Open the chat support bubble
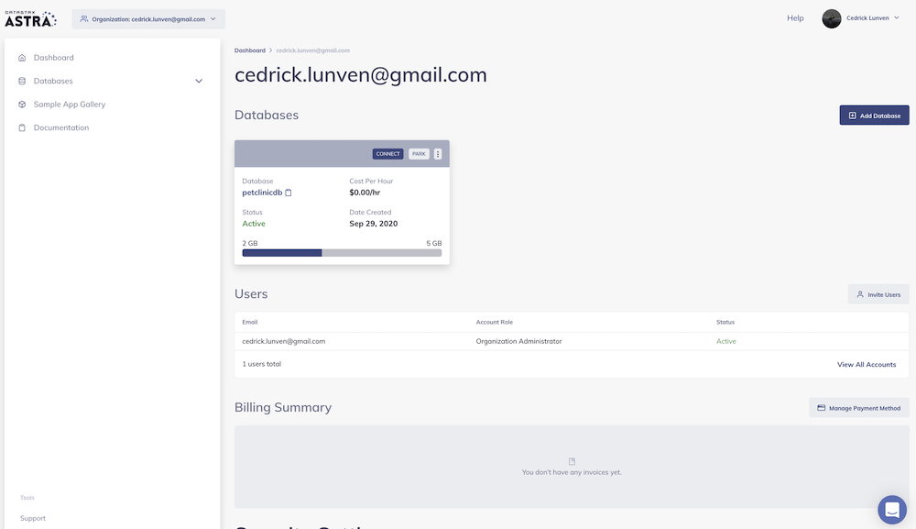Image resolution: width=916 pixels, height=529 pixels. [891, 510]
